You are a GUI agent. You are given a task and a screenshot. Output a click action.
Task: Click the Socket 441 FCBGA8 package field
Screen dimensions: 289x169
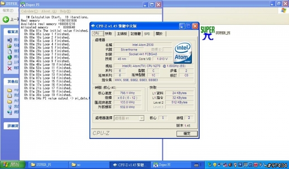point(143,54)
